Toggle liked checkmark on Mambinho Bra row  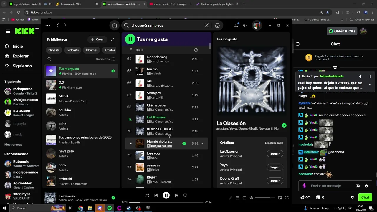point(184,143)
